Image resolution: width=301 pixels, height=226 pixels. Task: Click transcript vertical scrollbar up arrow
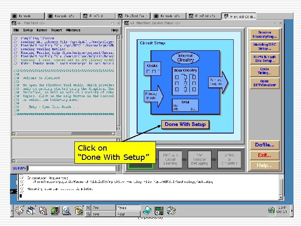[x=119, y=37]
